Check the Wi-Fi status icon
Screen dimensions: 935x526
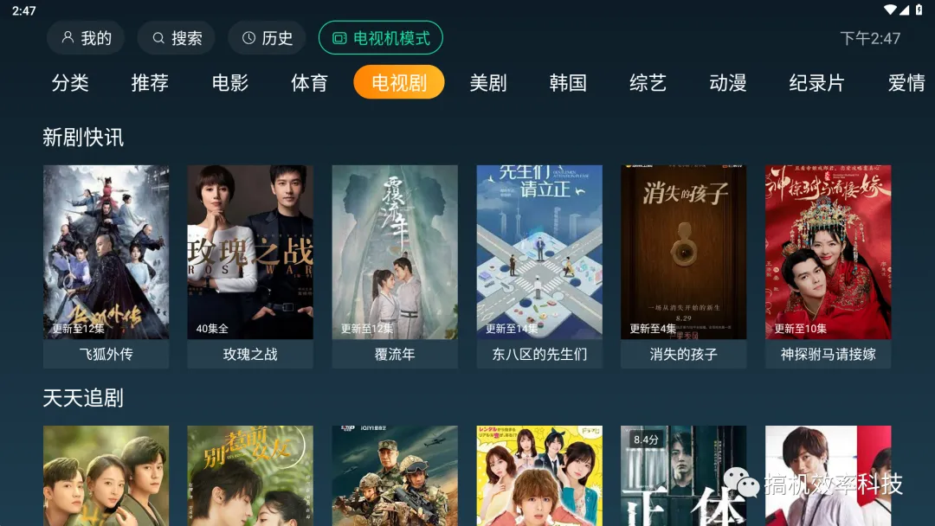[890, 10]
